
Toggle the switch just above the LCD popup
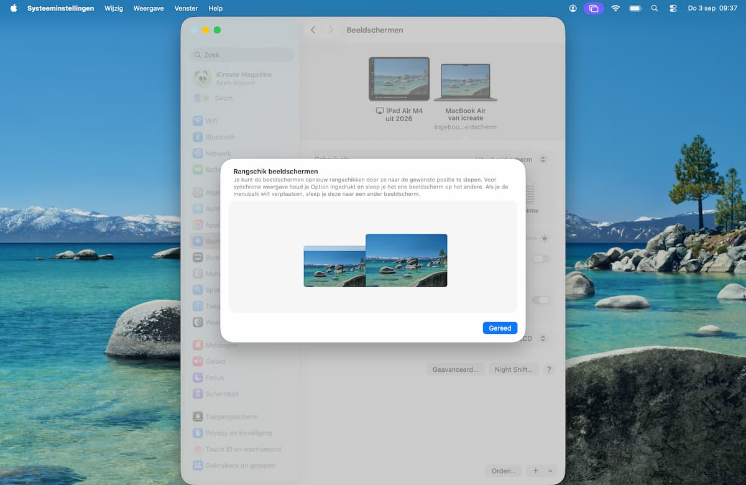[541, 300]
